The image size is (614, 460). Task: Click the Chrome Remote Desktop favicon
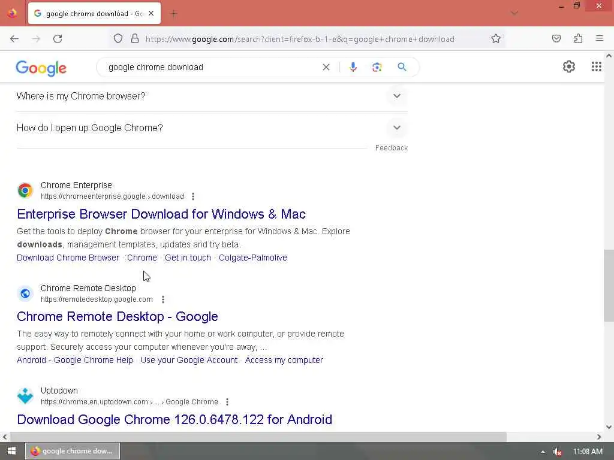(x=25, y=293)
